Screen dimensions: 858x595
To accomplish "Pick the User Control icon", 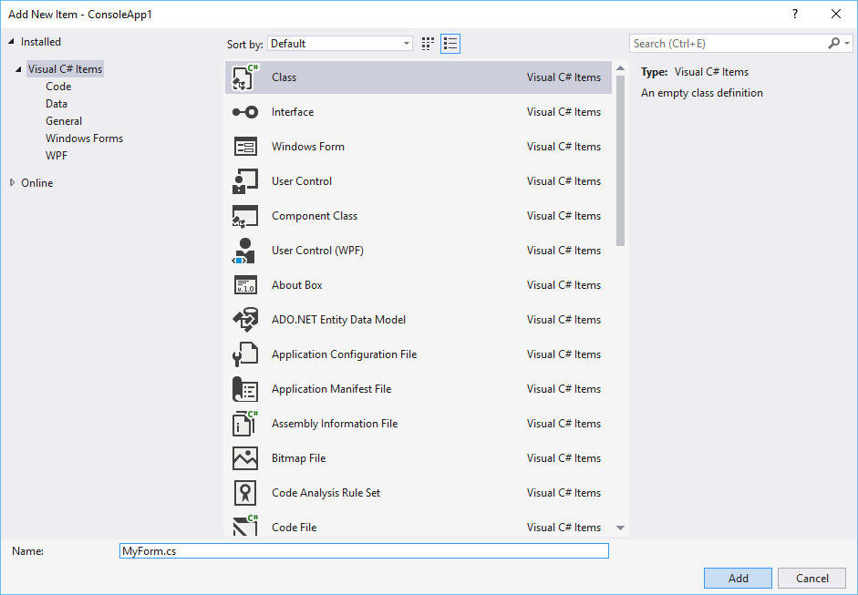I will (x=245, y=181).
